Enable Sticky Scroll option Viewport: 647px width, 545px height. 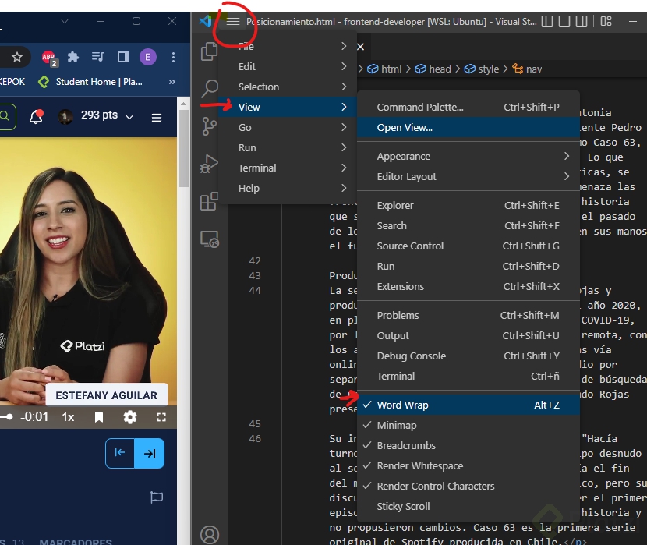[468, 506]
